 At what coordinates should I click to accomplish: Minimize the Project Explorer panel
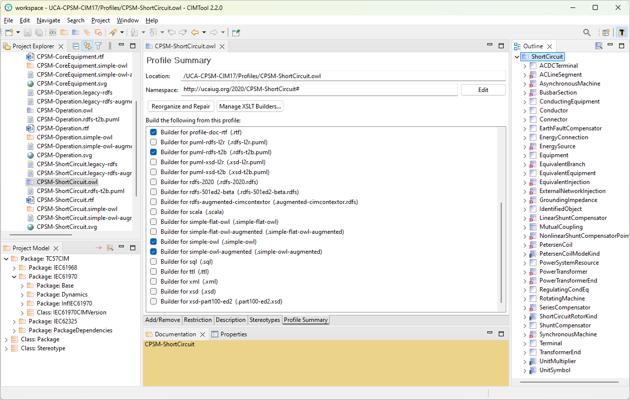pos(122,46)
